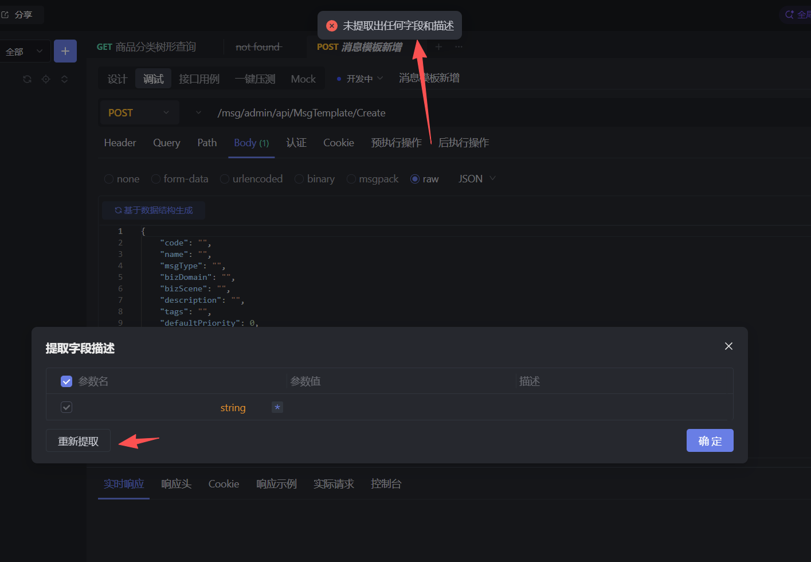This screenshot has height=562, width=811.
Task: Open the tab bar more options ellipsis
Action: [x=459, y=47]
